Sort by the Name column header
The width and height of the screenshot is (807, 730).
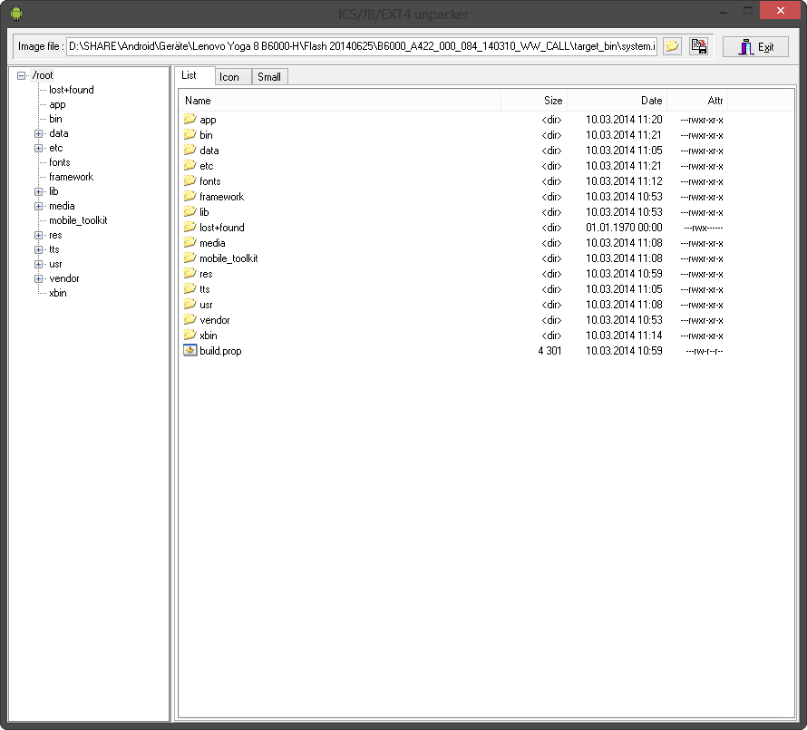[340, 101]
